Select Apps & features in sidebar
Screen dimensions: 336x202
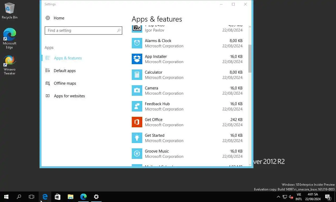pyautogui.click(x=68, y=58)
